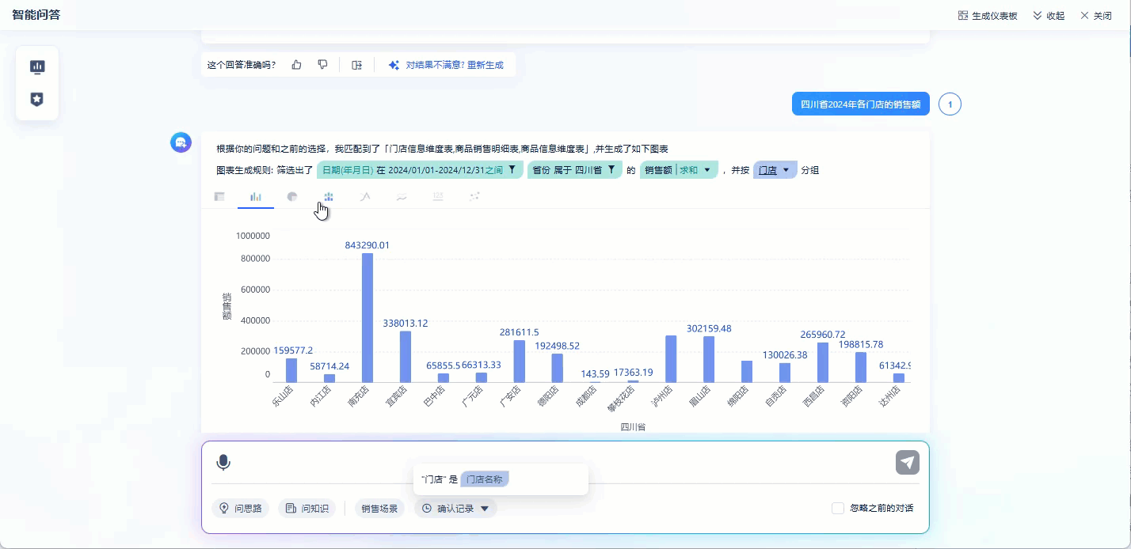
Task: Switch to pie chart tab
Action: pyautogui.click(x=292, y=196)
